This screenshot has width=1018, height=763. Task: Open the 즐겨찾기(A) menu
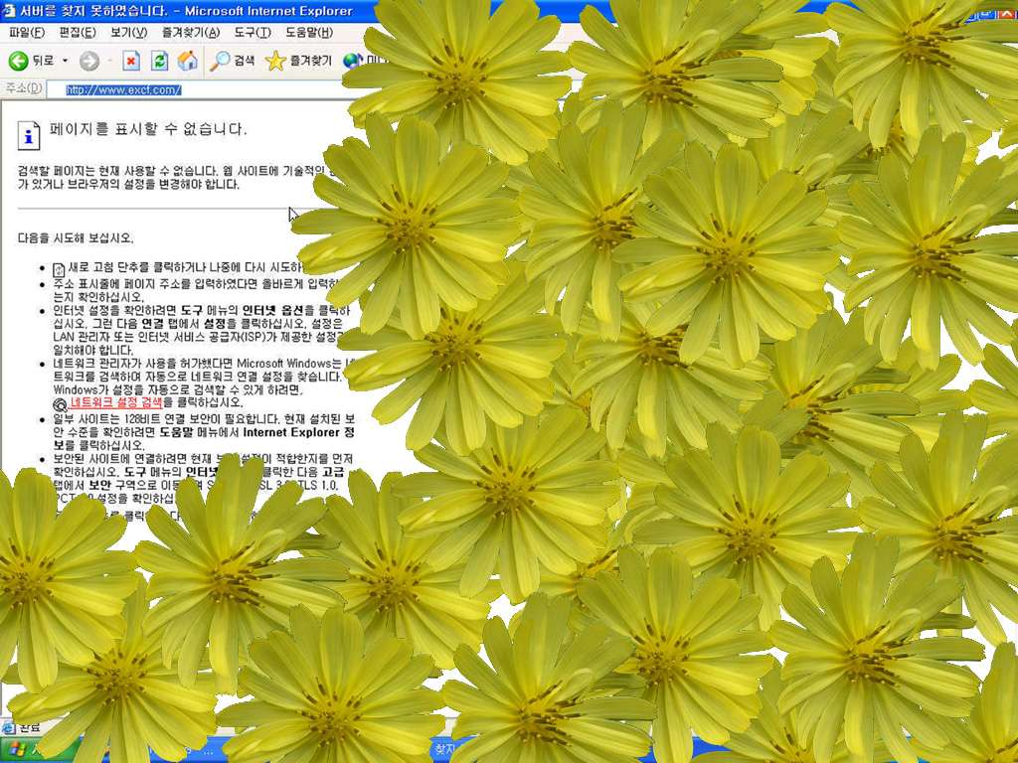(x=189, y=33)
